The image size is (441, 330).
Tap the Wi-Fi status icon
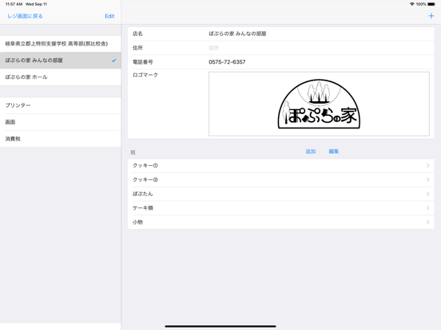(412, 4)
